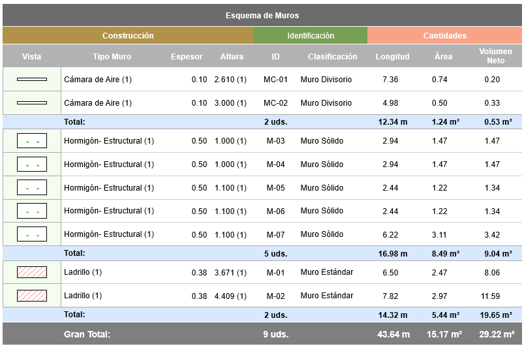524x359 pixels.
Task: Click the Cantidades group header
Action: tap(445, 36)
